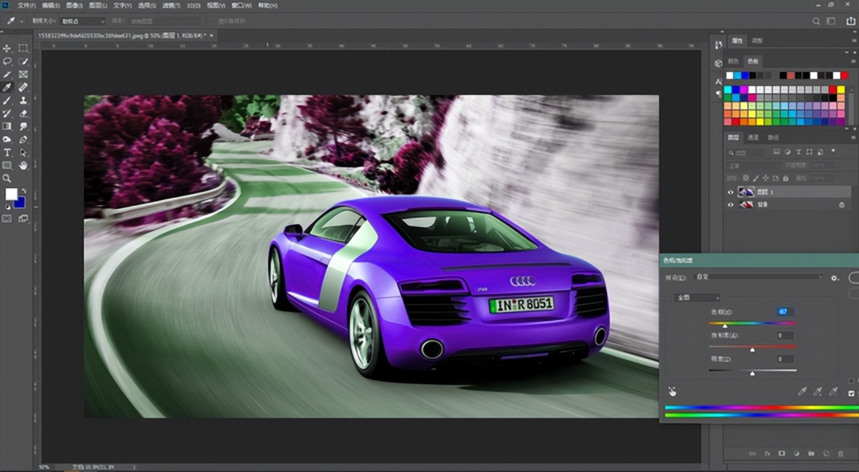Select the Lasso tool
859x472 pixels.
click(7, 61)
